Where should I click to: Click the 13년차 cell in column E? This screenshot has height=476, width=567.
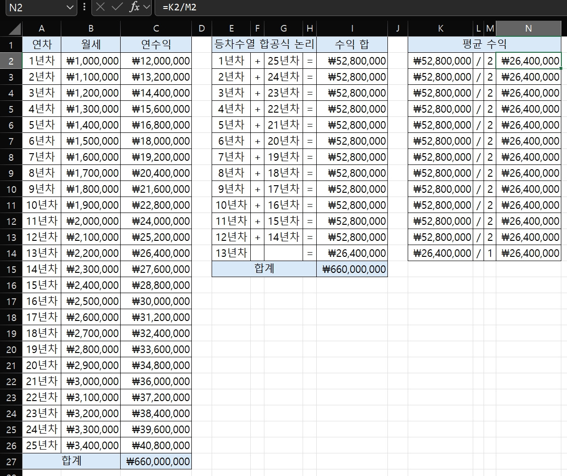tap(231, 253)
